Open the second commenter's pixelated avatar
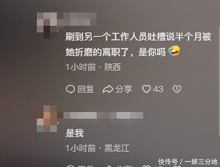Image resolution: width=220 pixels, height=167 pixels. (x=47, y=119)
